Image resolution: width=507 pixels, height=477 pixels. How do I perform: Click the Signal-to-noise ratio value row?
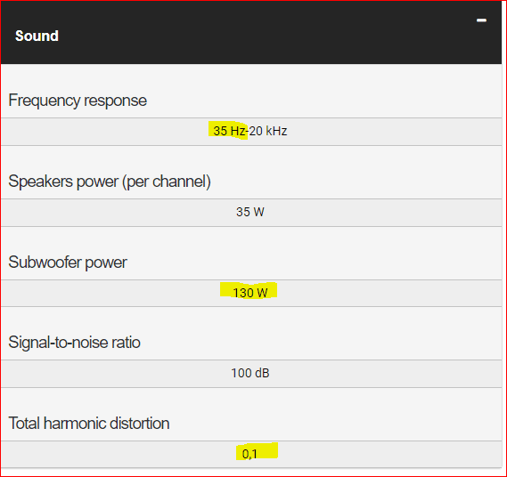pyautogui.click(x=251, y=374)
